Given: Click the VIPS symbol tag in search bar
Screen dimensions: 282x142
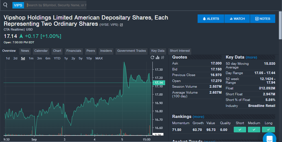Looking at the screenshot, I should click(x=18, y=5).
